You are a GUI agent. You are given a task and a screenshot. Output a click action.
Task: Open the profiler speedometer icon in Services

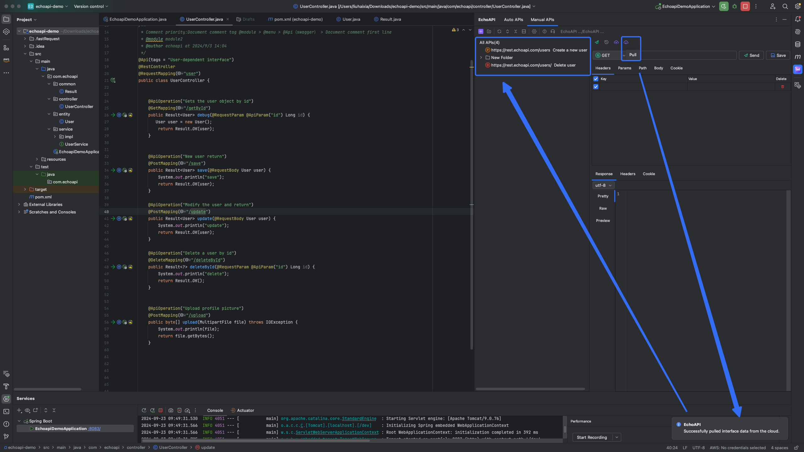tap(187, 410)
